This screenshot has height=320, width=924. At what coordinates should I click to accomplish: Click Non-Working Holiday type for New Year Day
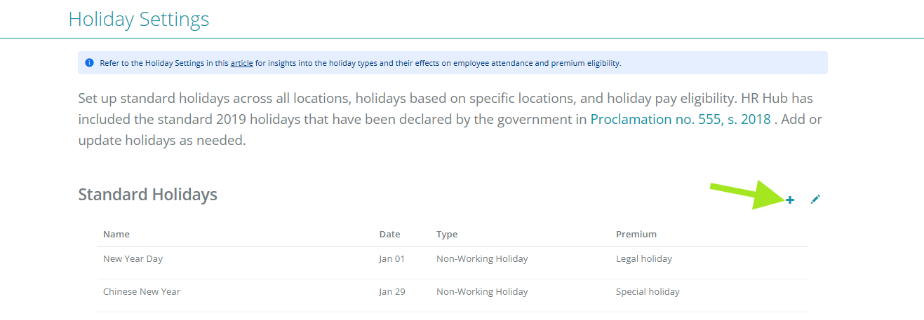pyautogui.click(x=482, y=259)
